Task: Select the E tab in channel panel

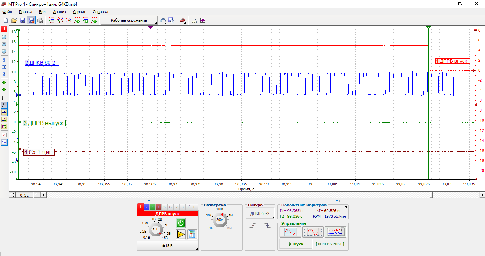Action: (194, 207)
